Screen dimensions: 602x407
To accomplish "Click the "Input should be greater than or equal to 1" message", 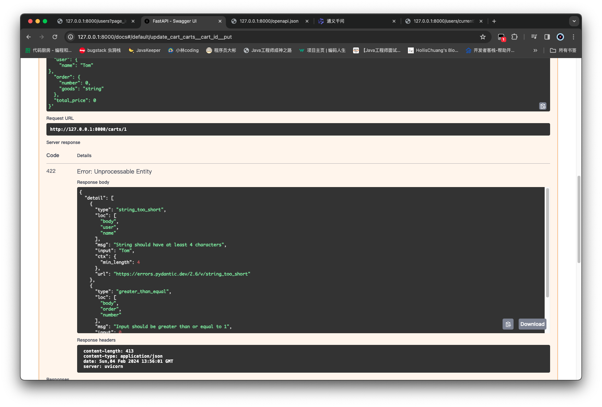I will [171, 327].
